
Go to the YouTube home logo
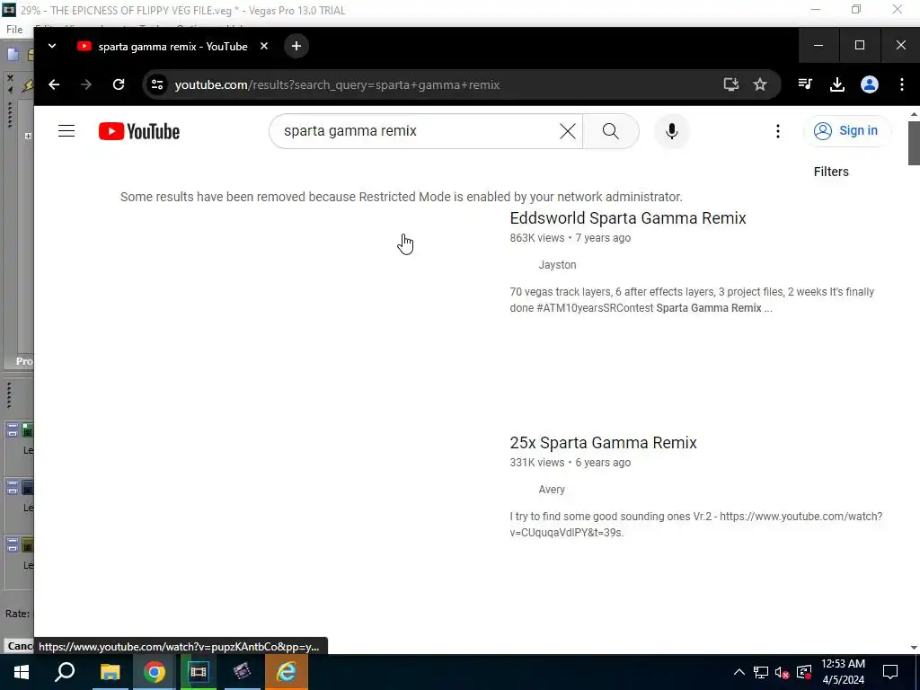[x=139, y=131]
